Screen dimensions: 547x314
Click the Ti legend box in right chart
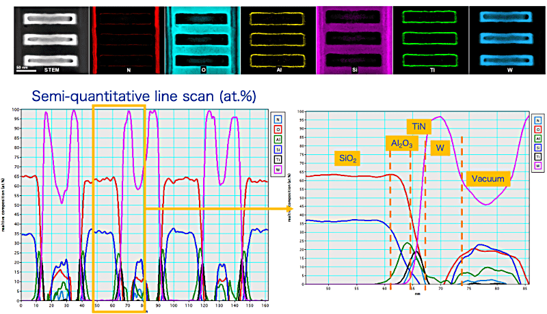[538, 156]
